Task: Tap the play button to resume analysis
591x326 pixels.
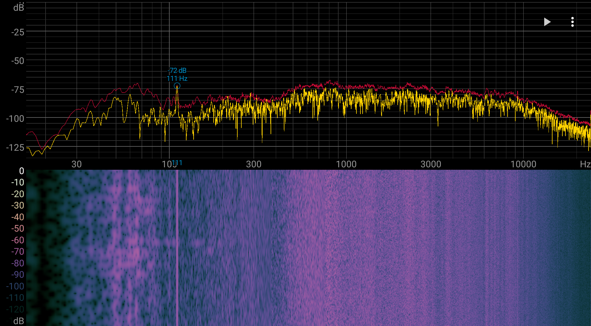Action: pyautogui.click(x=547, y=22)
